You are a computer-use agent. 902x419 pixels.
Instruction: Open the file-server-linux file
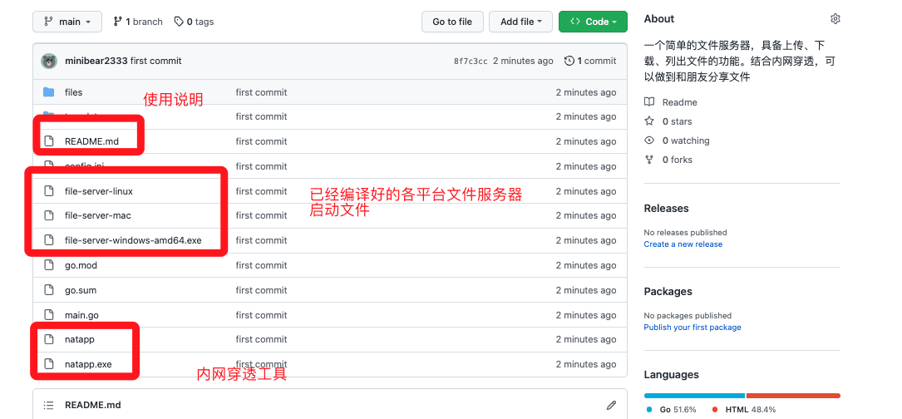(x=98, y=191)
